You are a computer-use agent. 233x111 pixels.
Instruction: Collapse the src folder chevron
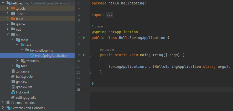pos(8,35)
